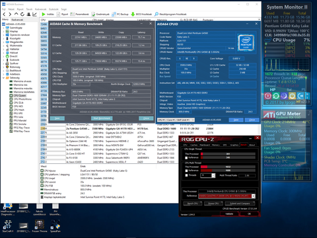Start the benchmark with the green Indítás button
The height and width of the screenshot is (238, 317).
tap(48, 15)
